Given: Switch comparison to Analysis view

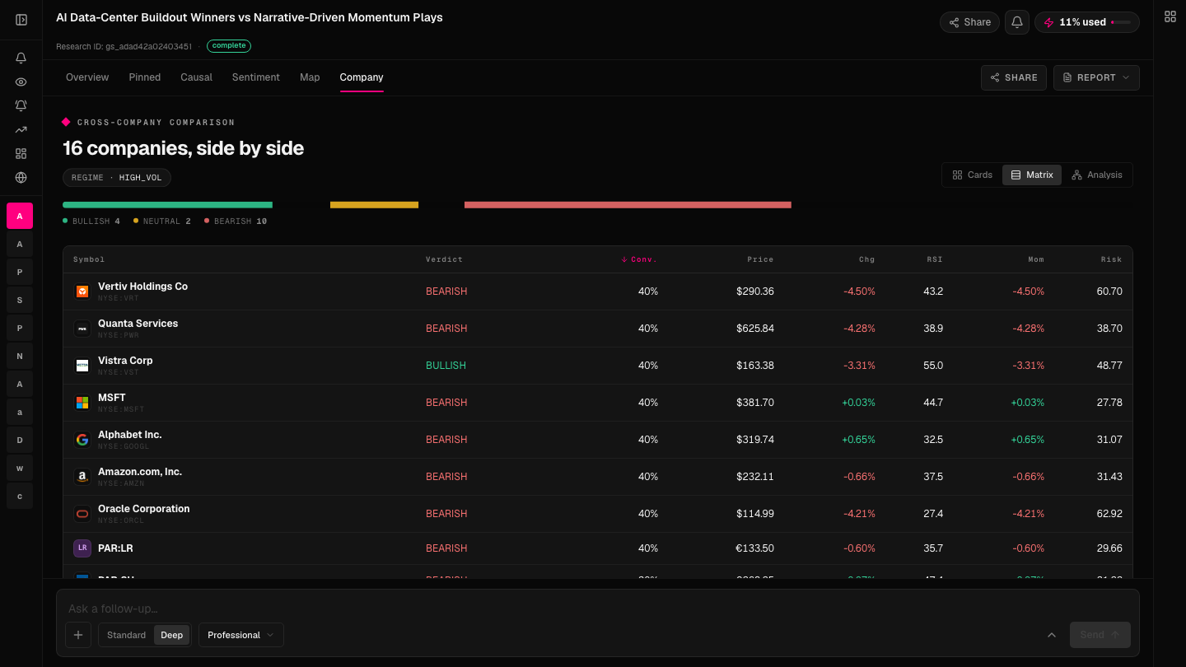Looking at the screenshot, I should [x=1097, y=175].
